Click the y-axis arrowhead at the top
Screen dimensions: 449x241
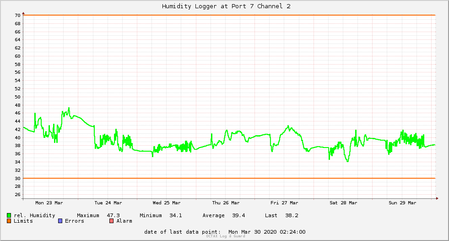(23, 13)
